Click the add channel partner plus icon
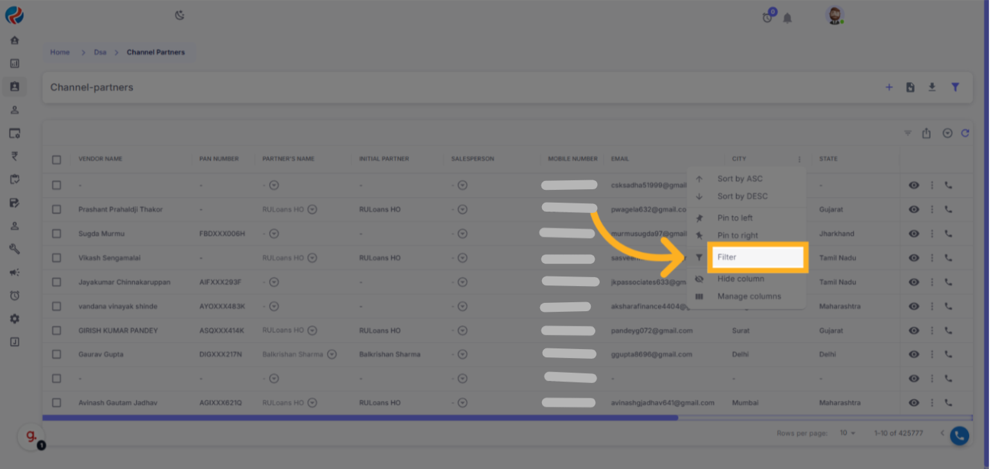 pyautogui.click(x=889, y=87)
